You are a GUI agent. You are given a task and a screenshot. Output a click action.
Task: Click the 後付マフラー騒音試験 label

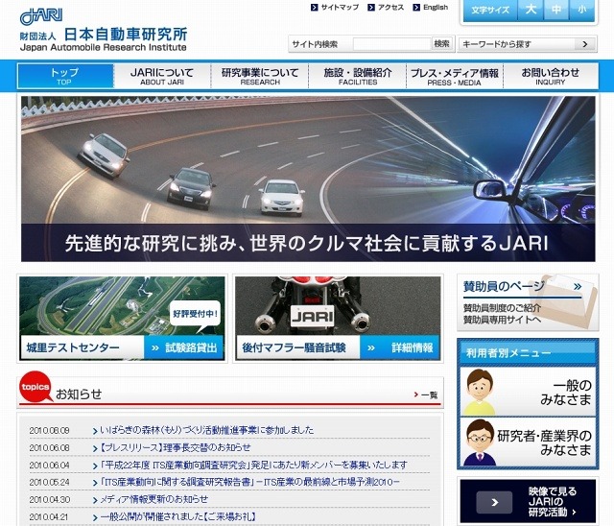coord(295,347)
